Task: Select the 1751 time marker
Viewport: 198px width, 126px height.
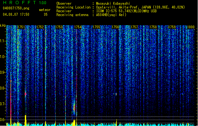Action: (21, 27)
